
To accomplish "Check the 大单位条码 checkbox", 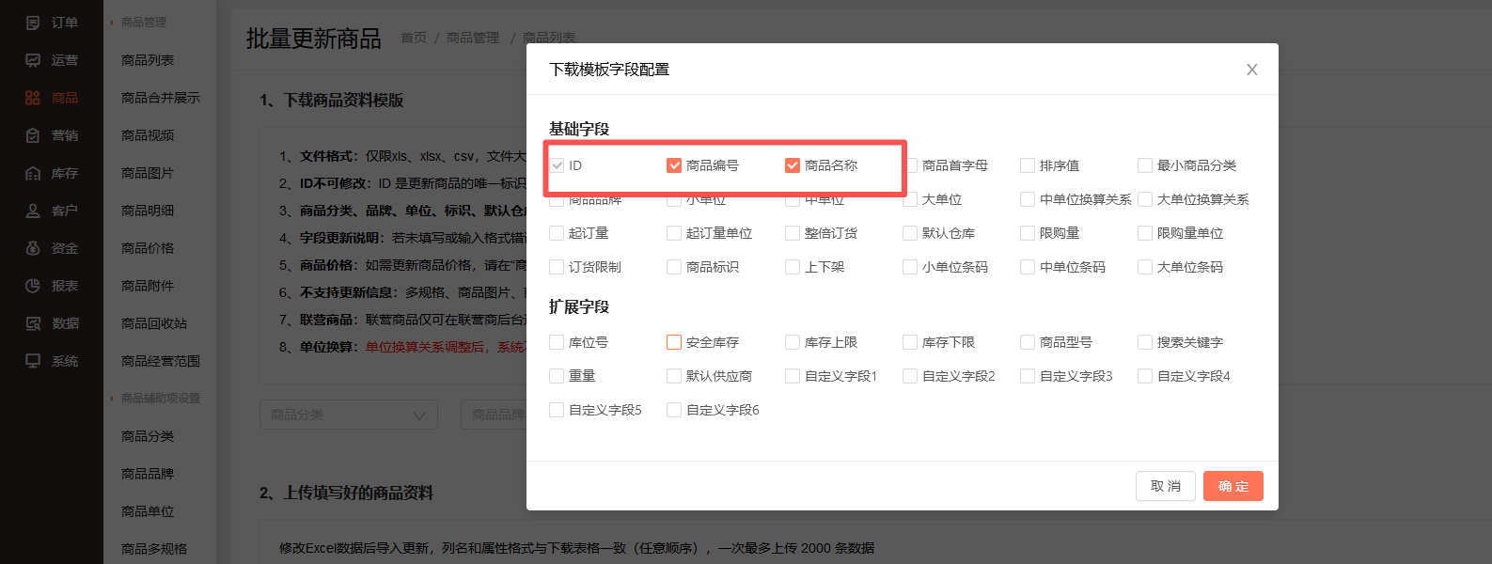I will point(1145,267).
